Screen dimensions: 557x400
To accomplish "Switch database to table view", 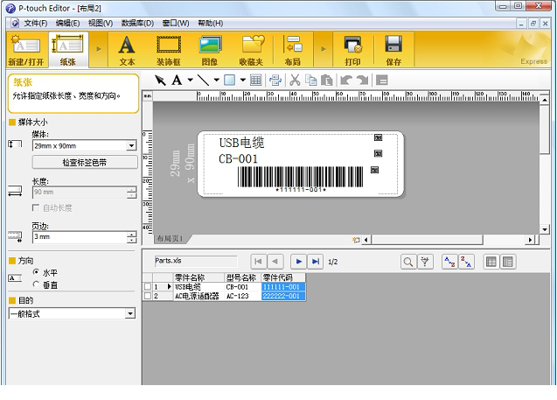I will tap(491, 262).
